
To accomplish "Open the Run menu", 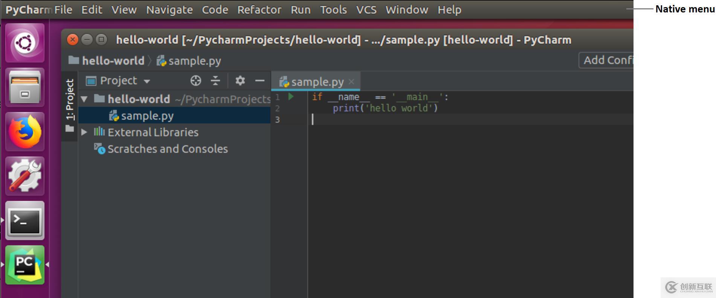I will (x=301, y=9).
